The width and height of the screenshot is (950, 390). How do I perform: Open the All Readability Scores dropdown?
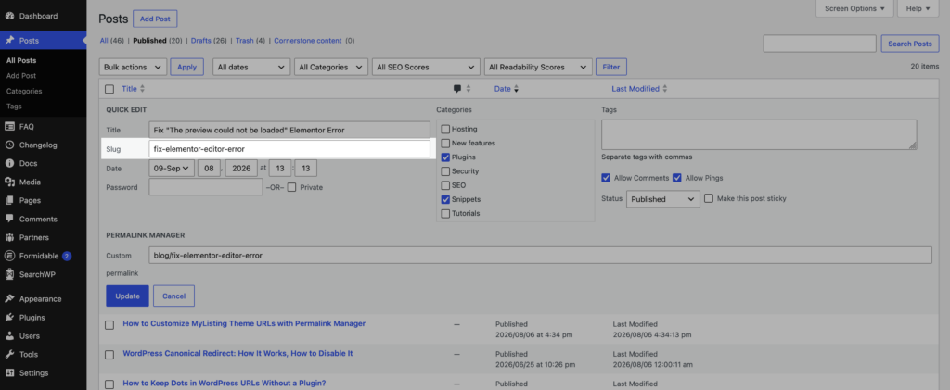click(537, 67)
